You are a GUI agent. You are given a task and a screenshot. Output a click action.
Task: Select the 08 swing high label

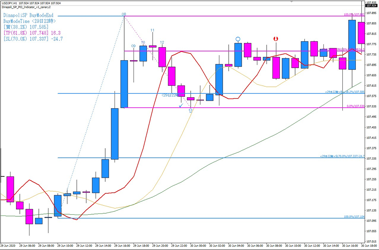tap(124, 14)
